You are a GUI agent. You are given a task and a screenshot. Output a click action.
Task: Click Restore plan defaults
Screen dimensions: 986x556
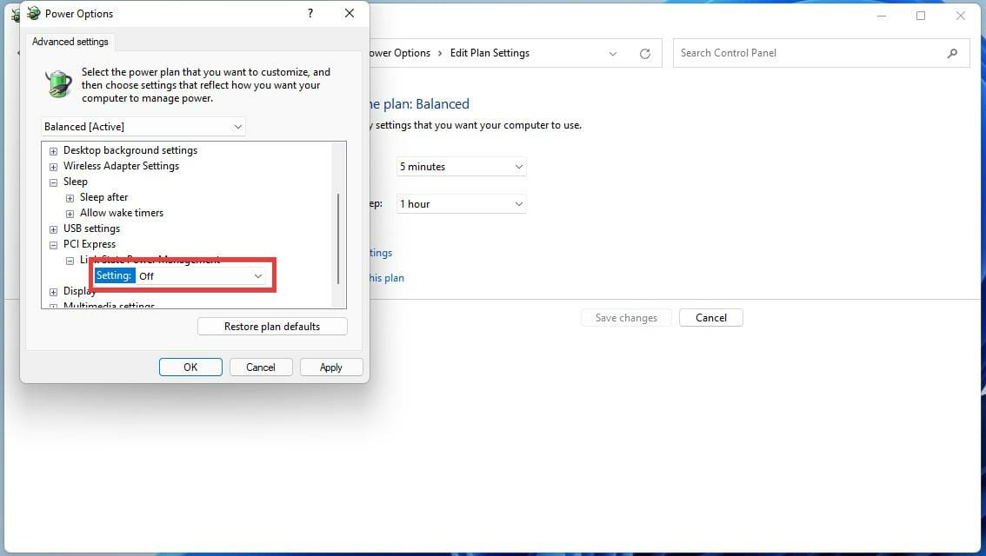click(x=272, y=326)
